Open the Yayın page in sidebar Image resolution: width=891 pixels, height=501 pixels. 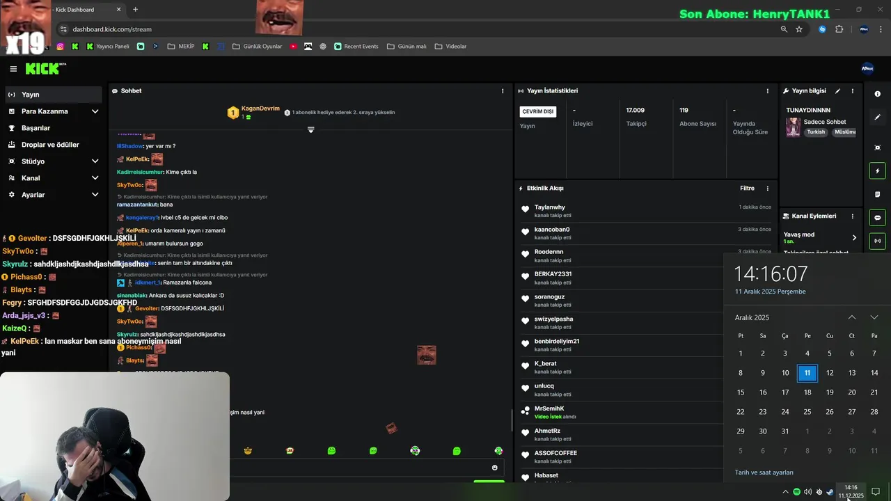pyautogui.click(x=52, y=95)
